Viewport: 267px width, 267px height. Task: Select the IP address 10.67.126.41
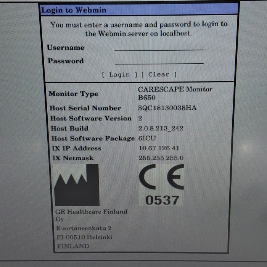pyautogui.click(x=159, y=148)
